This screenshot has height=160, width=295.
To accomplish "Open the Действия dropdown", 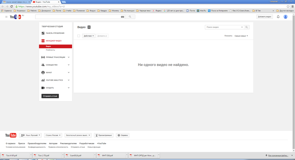I will click(89, 36).
